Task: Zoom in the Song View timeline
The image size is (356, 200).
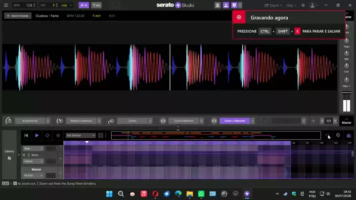Action: (x=338, y=135)
